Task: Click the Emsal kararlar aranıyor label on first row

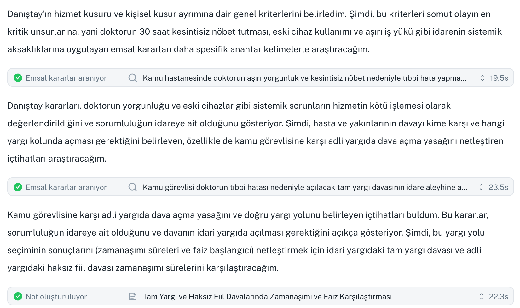Action: [x=66, y=77]
